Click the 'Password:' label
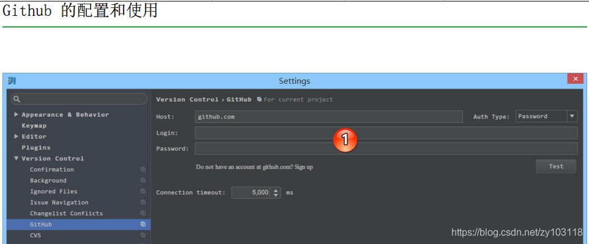The image size is (589, 244). pos(172,149)
